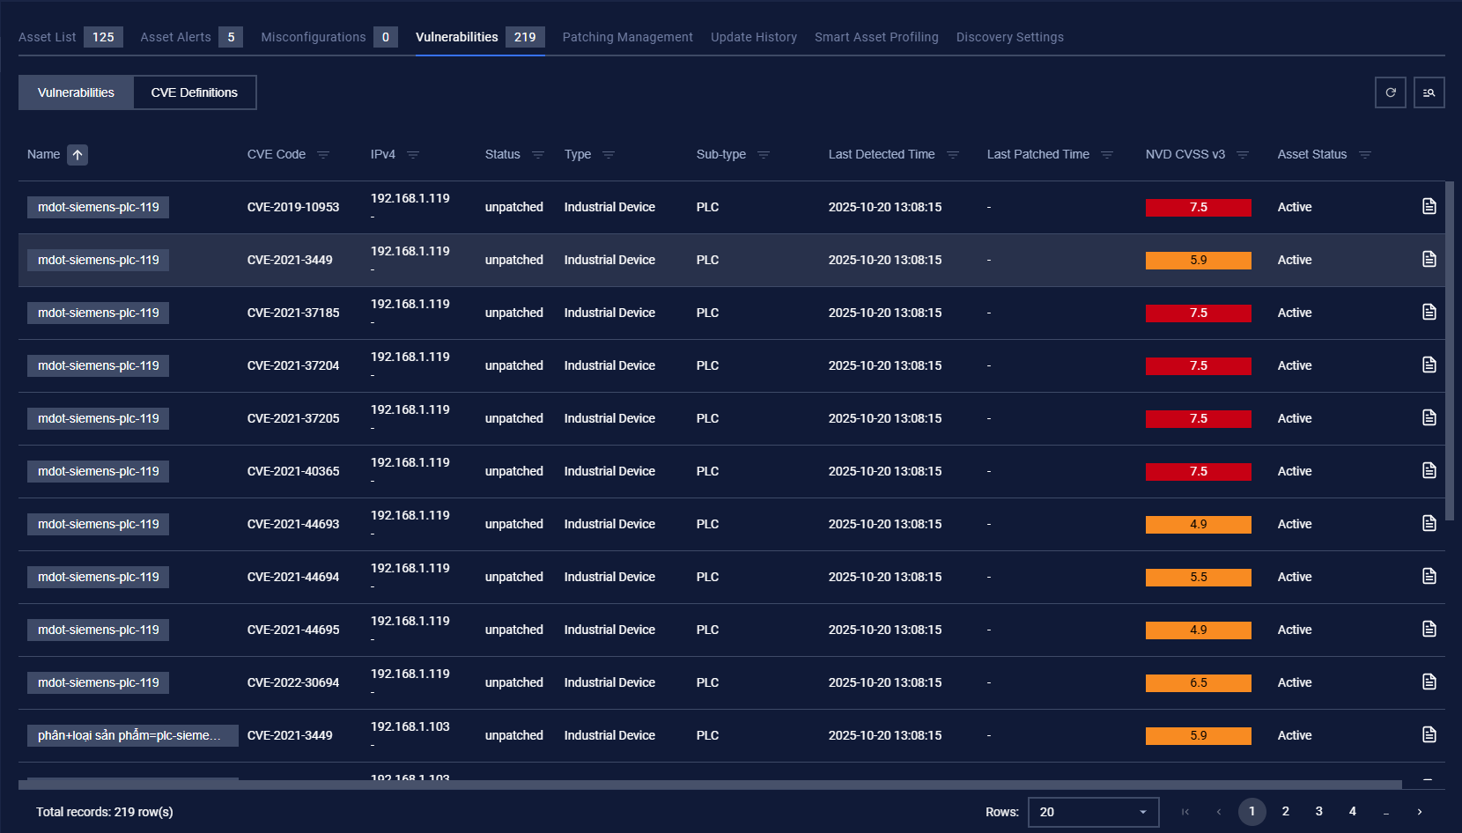
Task: Open the advanced search filter icon
Action: pos(1429,92)
